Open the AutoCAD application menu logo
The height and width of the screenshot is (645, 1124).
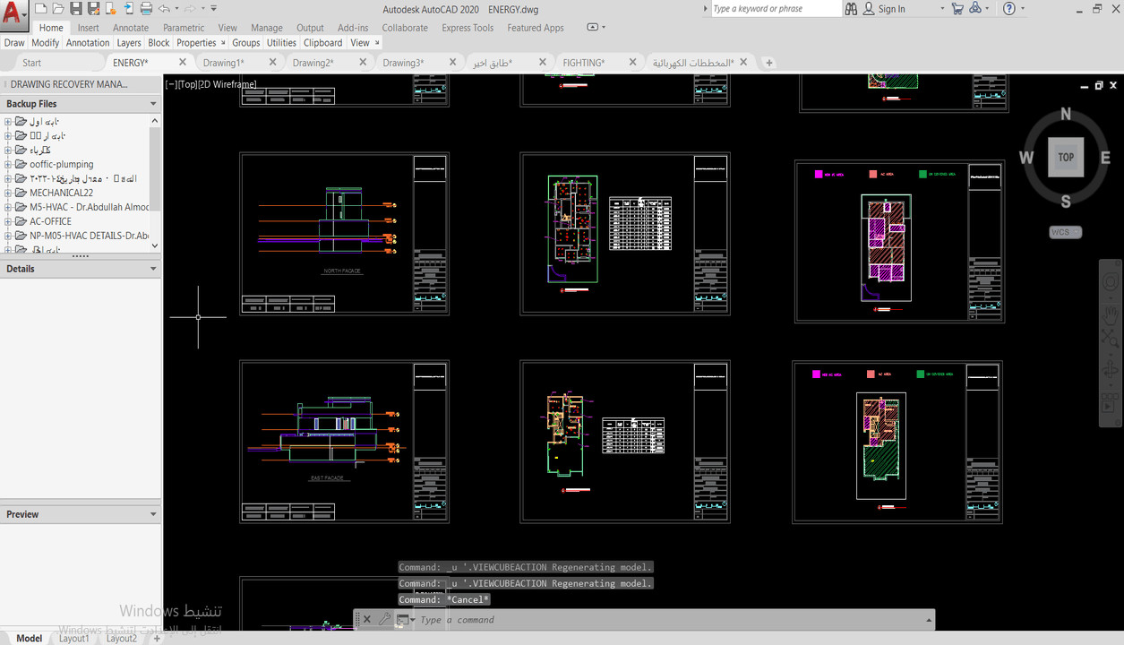(13, 12)
